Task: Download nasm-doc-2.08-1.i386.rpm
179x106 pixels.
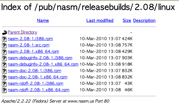Action: coord(34,71)
